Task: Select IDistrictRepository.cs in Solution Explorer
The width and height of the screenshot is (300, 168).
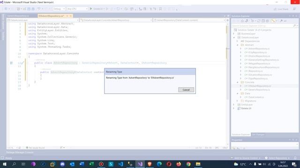Action: (259, 56)
